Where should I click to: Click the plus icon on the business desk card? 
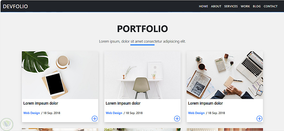pyautogui.click(x=259, y=119)
